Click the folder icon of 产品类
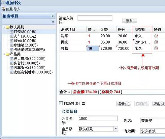The height and width of the screenshot is (139, 165). (x=8, y=54)
